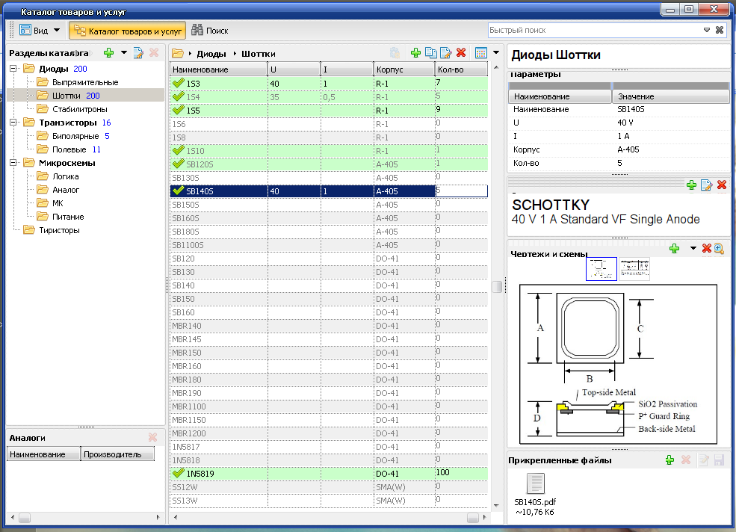Select the first drawing thumbnail
This screenshot has width=736, height=532.
tap(602, 269)
